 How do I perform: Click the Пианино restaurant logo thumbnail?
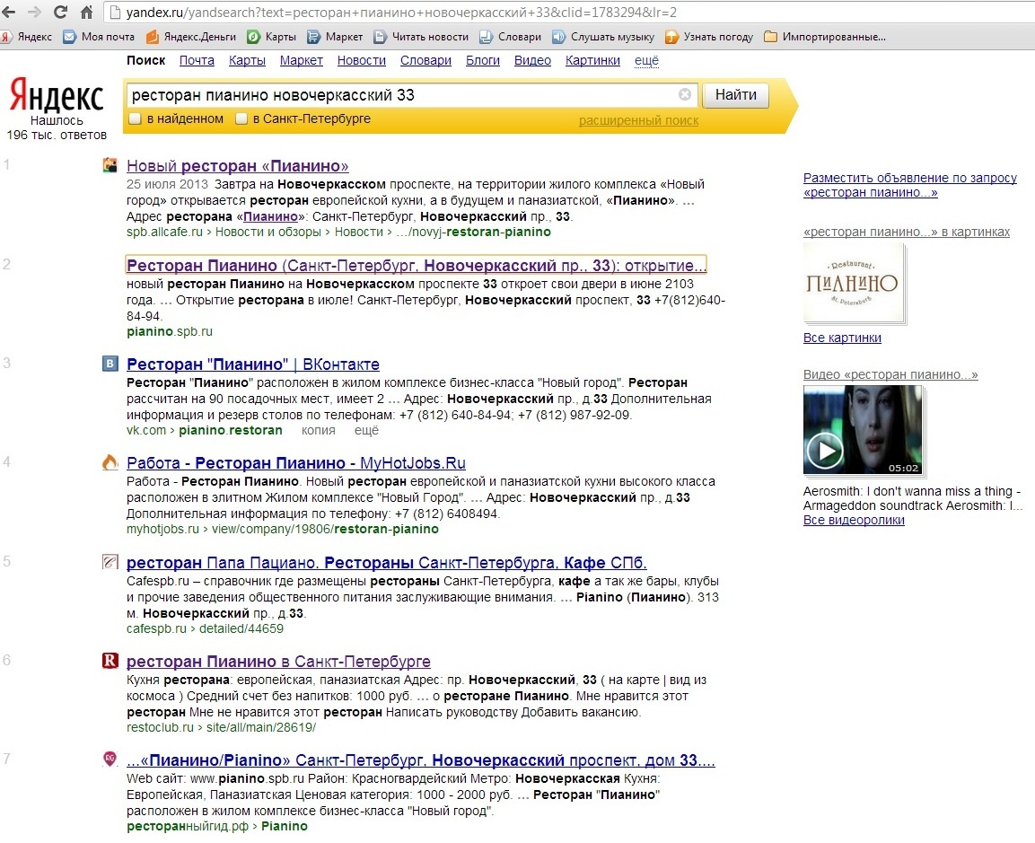click(x=855, y=283)
